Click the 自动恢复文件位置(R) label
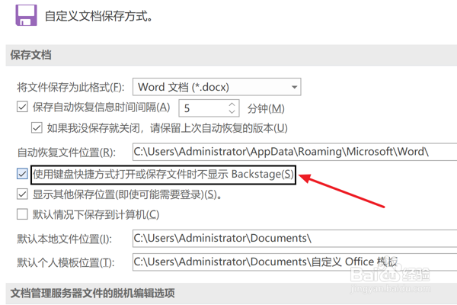457x305 pixels. (66, 152)
